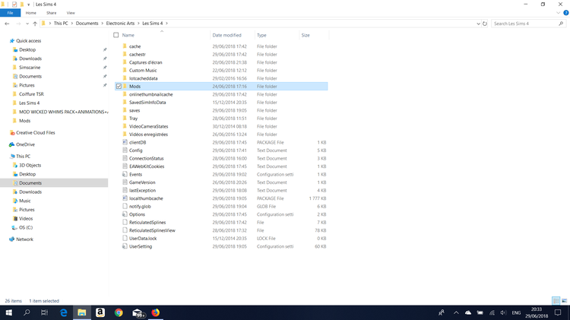Open customize Quick Access Toolbar dropdown
The image size is (570, 320).
coord(28,5)
